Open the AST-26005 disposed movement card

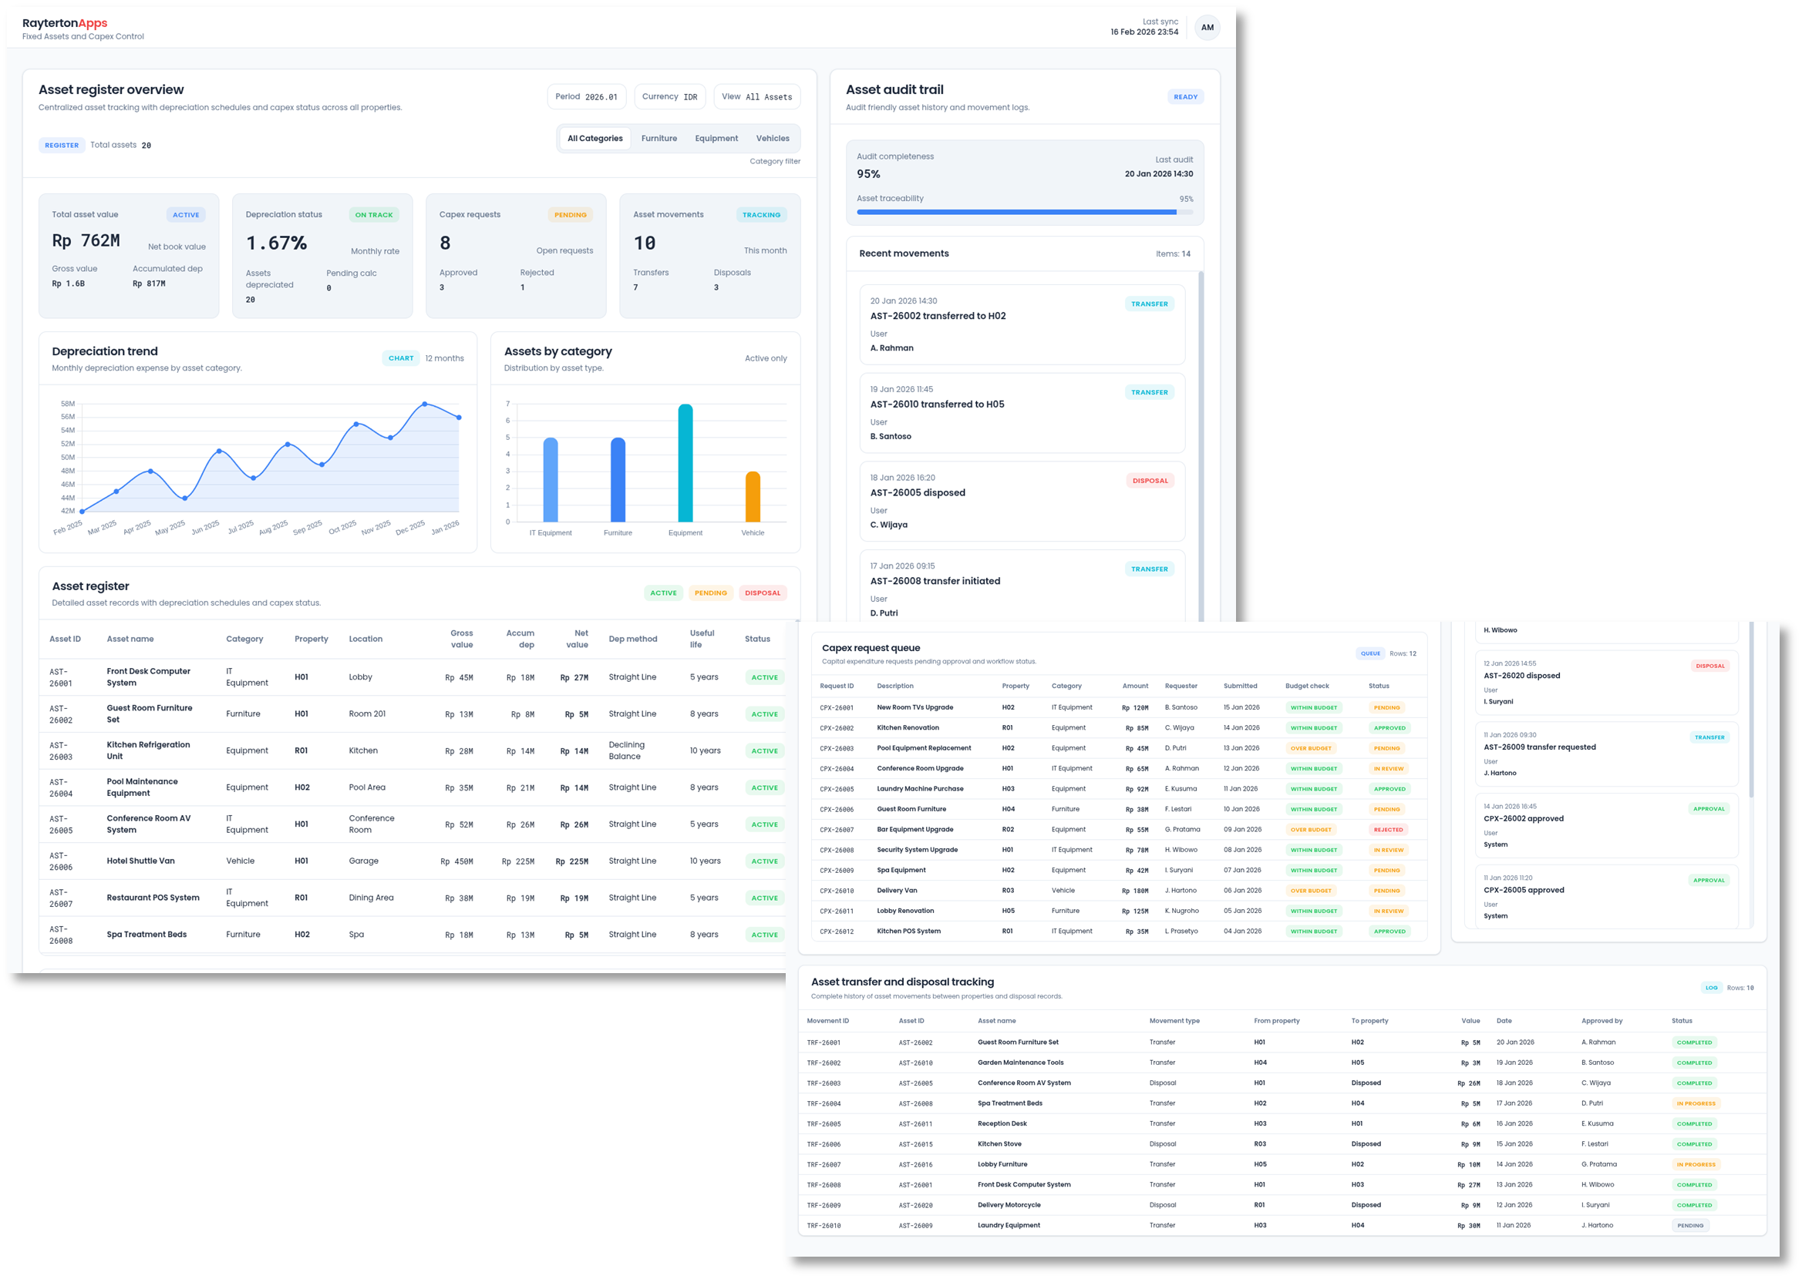1021,501
